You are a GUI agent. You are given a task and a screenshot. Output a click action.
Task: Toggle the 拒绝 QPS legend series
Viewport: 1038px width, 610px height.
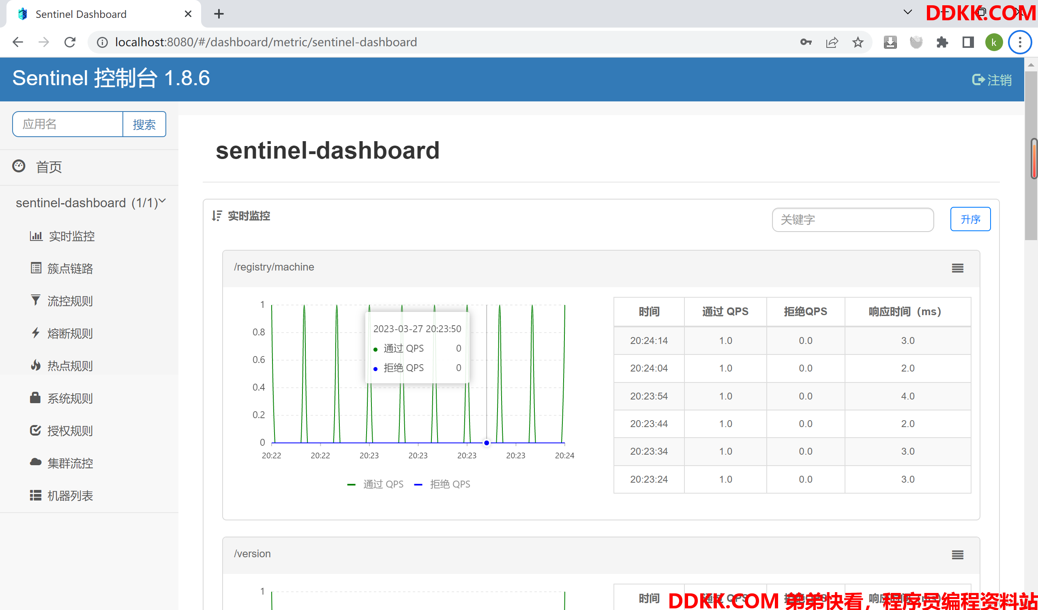tap(442, 484)
